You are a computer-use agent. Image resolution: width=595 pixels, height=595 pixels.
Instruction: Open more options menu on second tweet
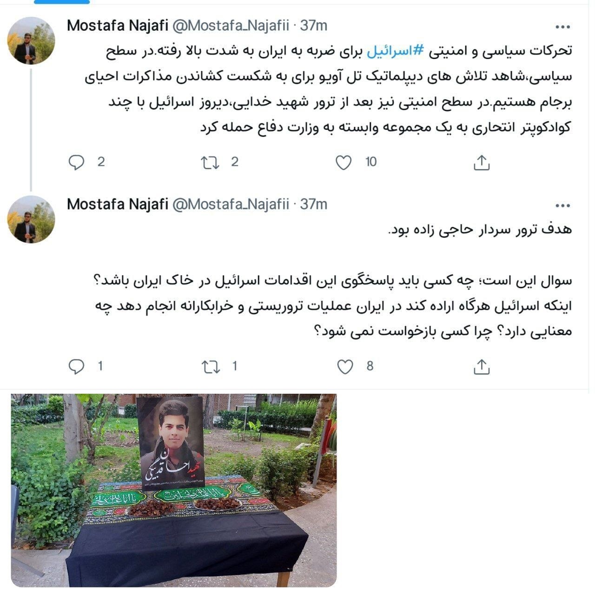coord(562,205)
